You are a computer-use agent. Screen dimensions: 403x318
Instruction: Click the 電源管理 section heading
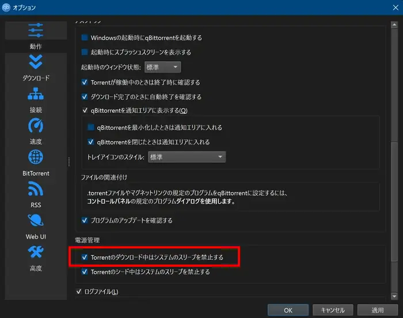87,240
